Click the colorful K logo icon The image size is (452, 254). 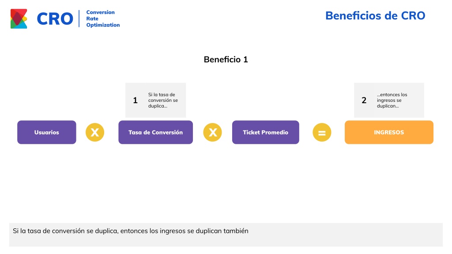pyautogui.click(x=19, y=19)
